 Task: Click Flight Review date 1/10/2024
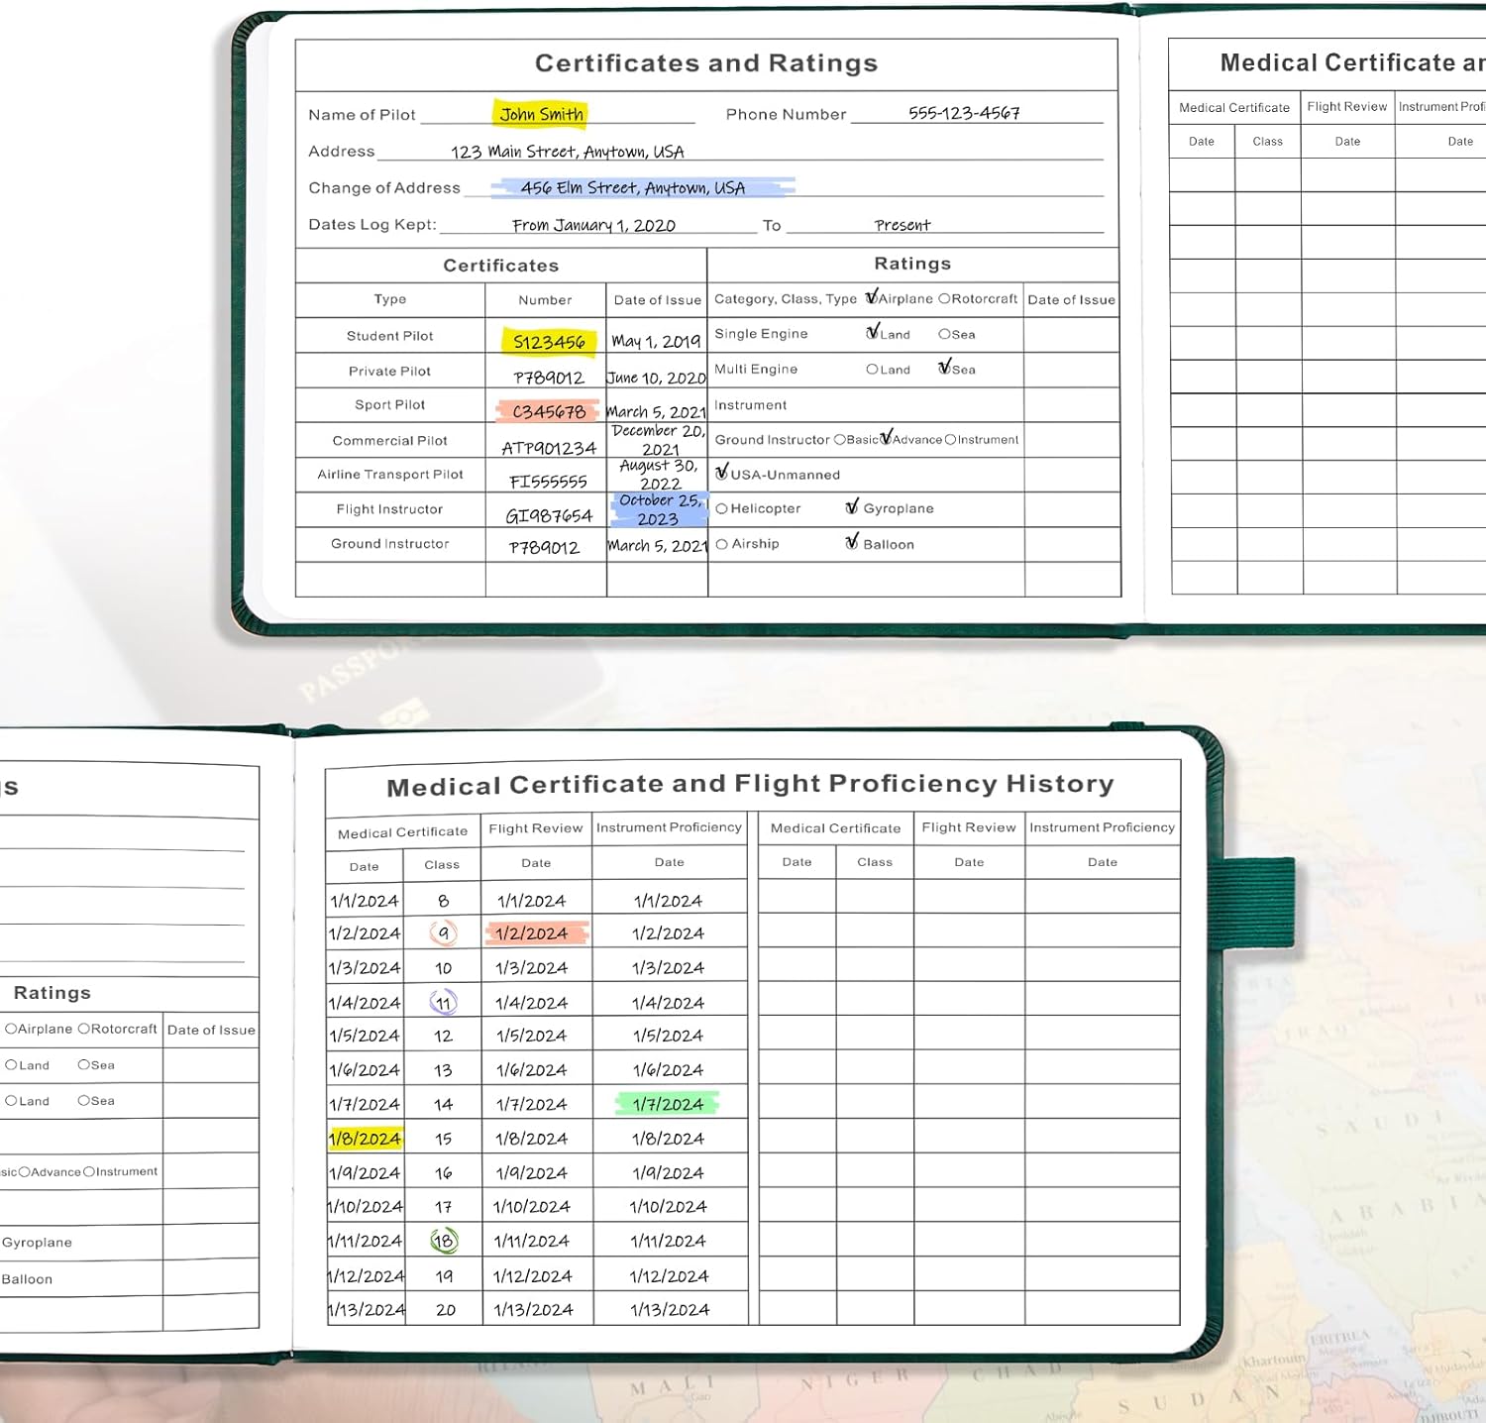532,1206
